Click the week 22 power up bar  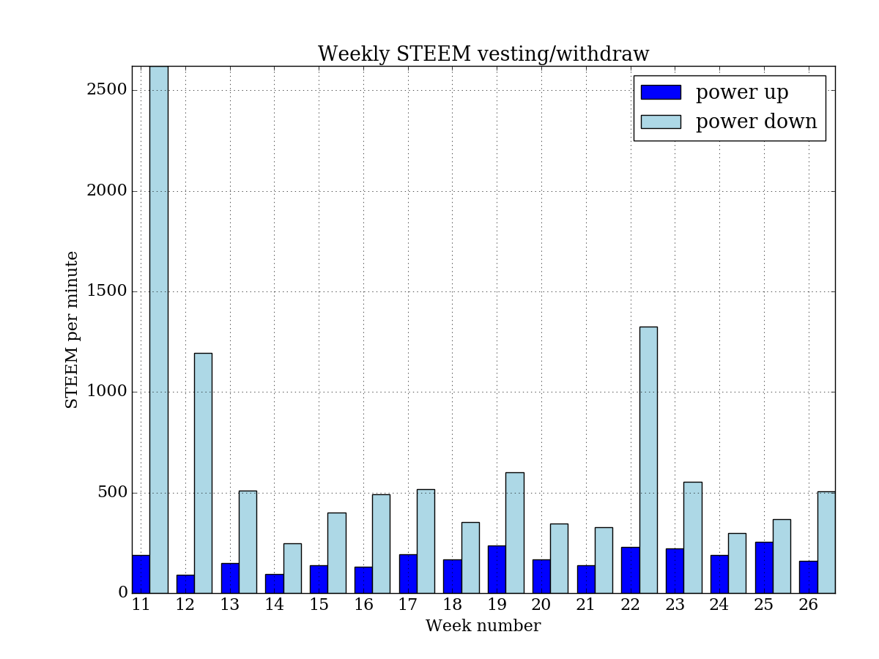point(631,570)
